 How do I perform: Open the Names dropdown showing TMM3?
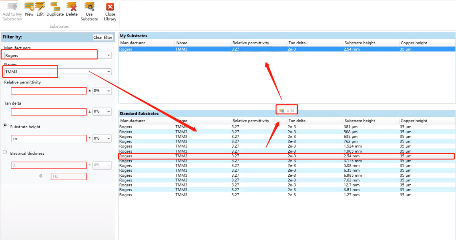57,71
